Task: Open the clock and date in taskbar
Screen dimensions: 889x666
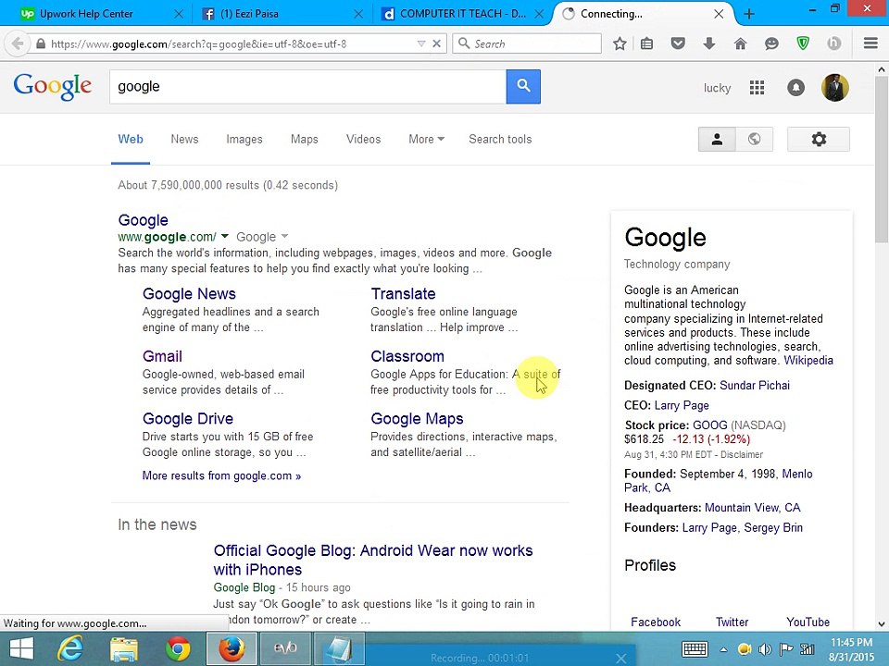Action: click(x=852, y=649)
